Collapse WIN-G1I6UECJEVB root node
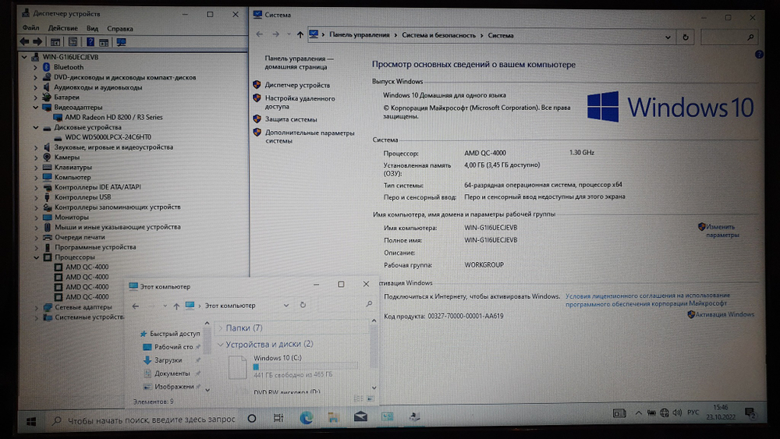780x439 pixels. pyautogui.click(x=24, y=57)
